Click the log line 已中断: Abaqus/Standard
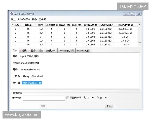 click(28, 76)
